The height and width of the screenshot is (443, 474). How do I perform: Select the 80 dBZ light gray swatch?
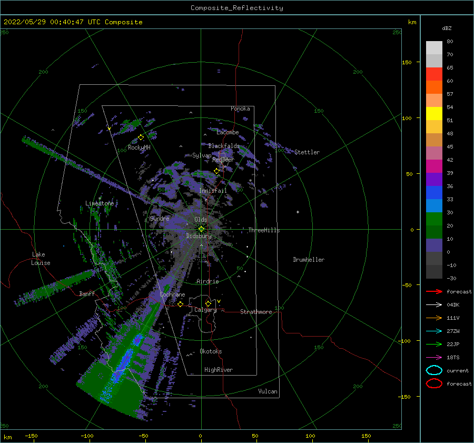pyautogui.click(x=434, y=48)
